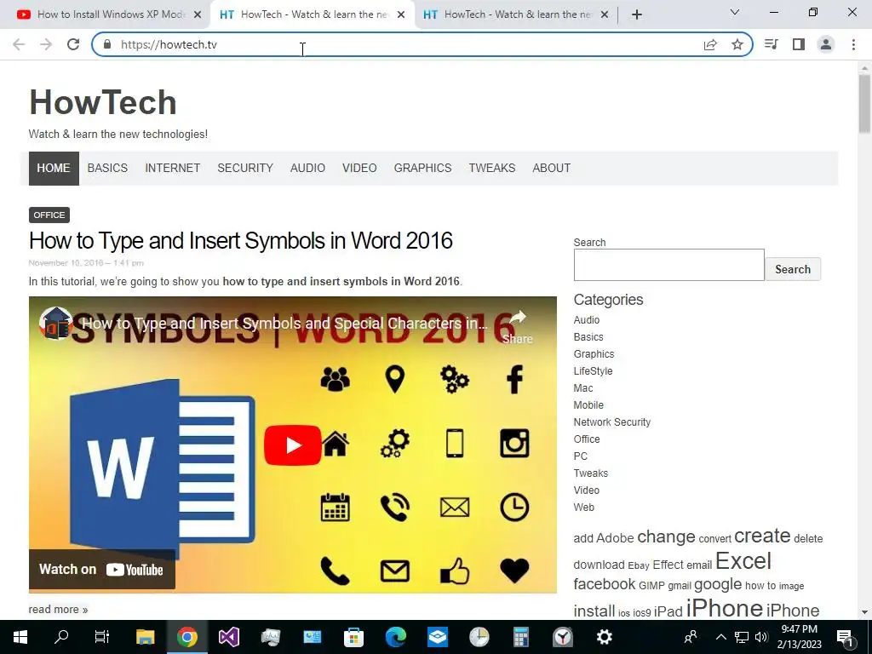The width and height of the screenshot is (872, 654).
Task: Click Chrome icon in taskbar
Action: (186, 637)
